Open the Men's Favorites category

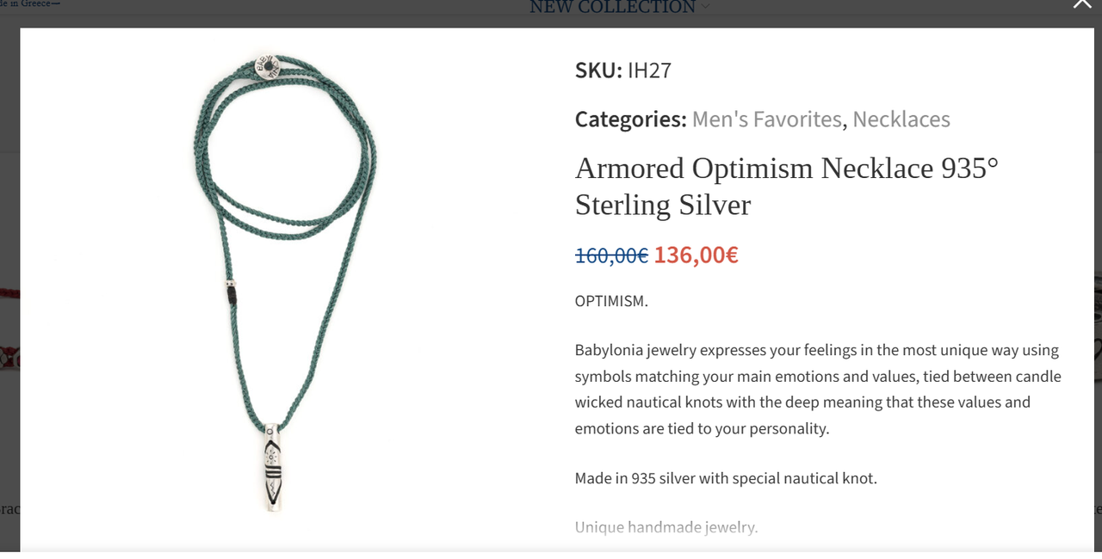coord(766,120)
